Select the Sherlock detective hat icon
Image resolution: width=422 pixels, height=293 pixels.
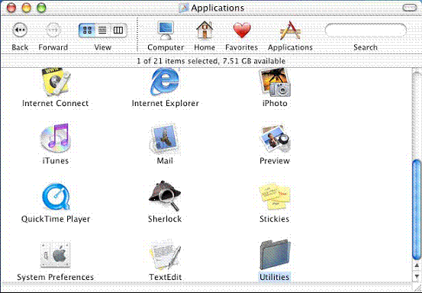point(165,196)
